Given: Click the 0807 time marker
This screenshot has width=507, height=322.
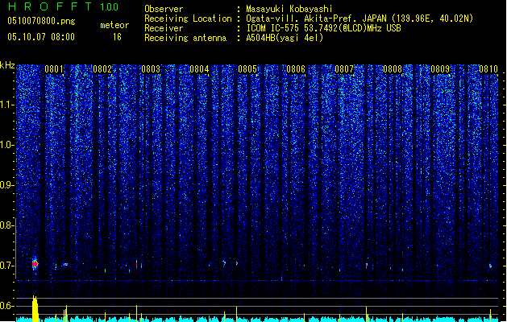Looking at the screenshot, I should pyautogui.click(x=344, y=68).
